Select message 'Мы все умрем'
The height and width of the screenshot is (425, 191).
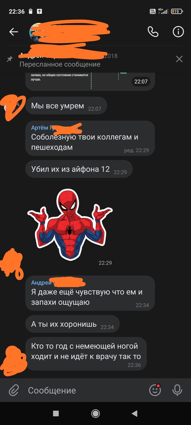66,106
